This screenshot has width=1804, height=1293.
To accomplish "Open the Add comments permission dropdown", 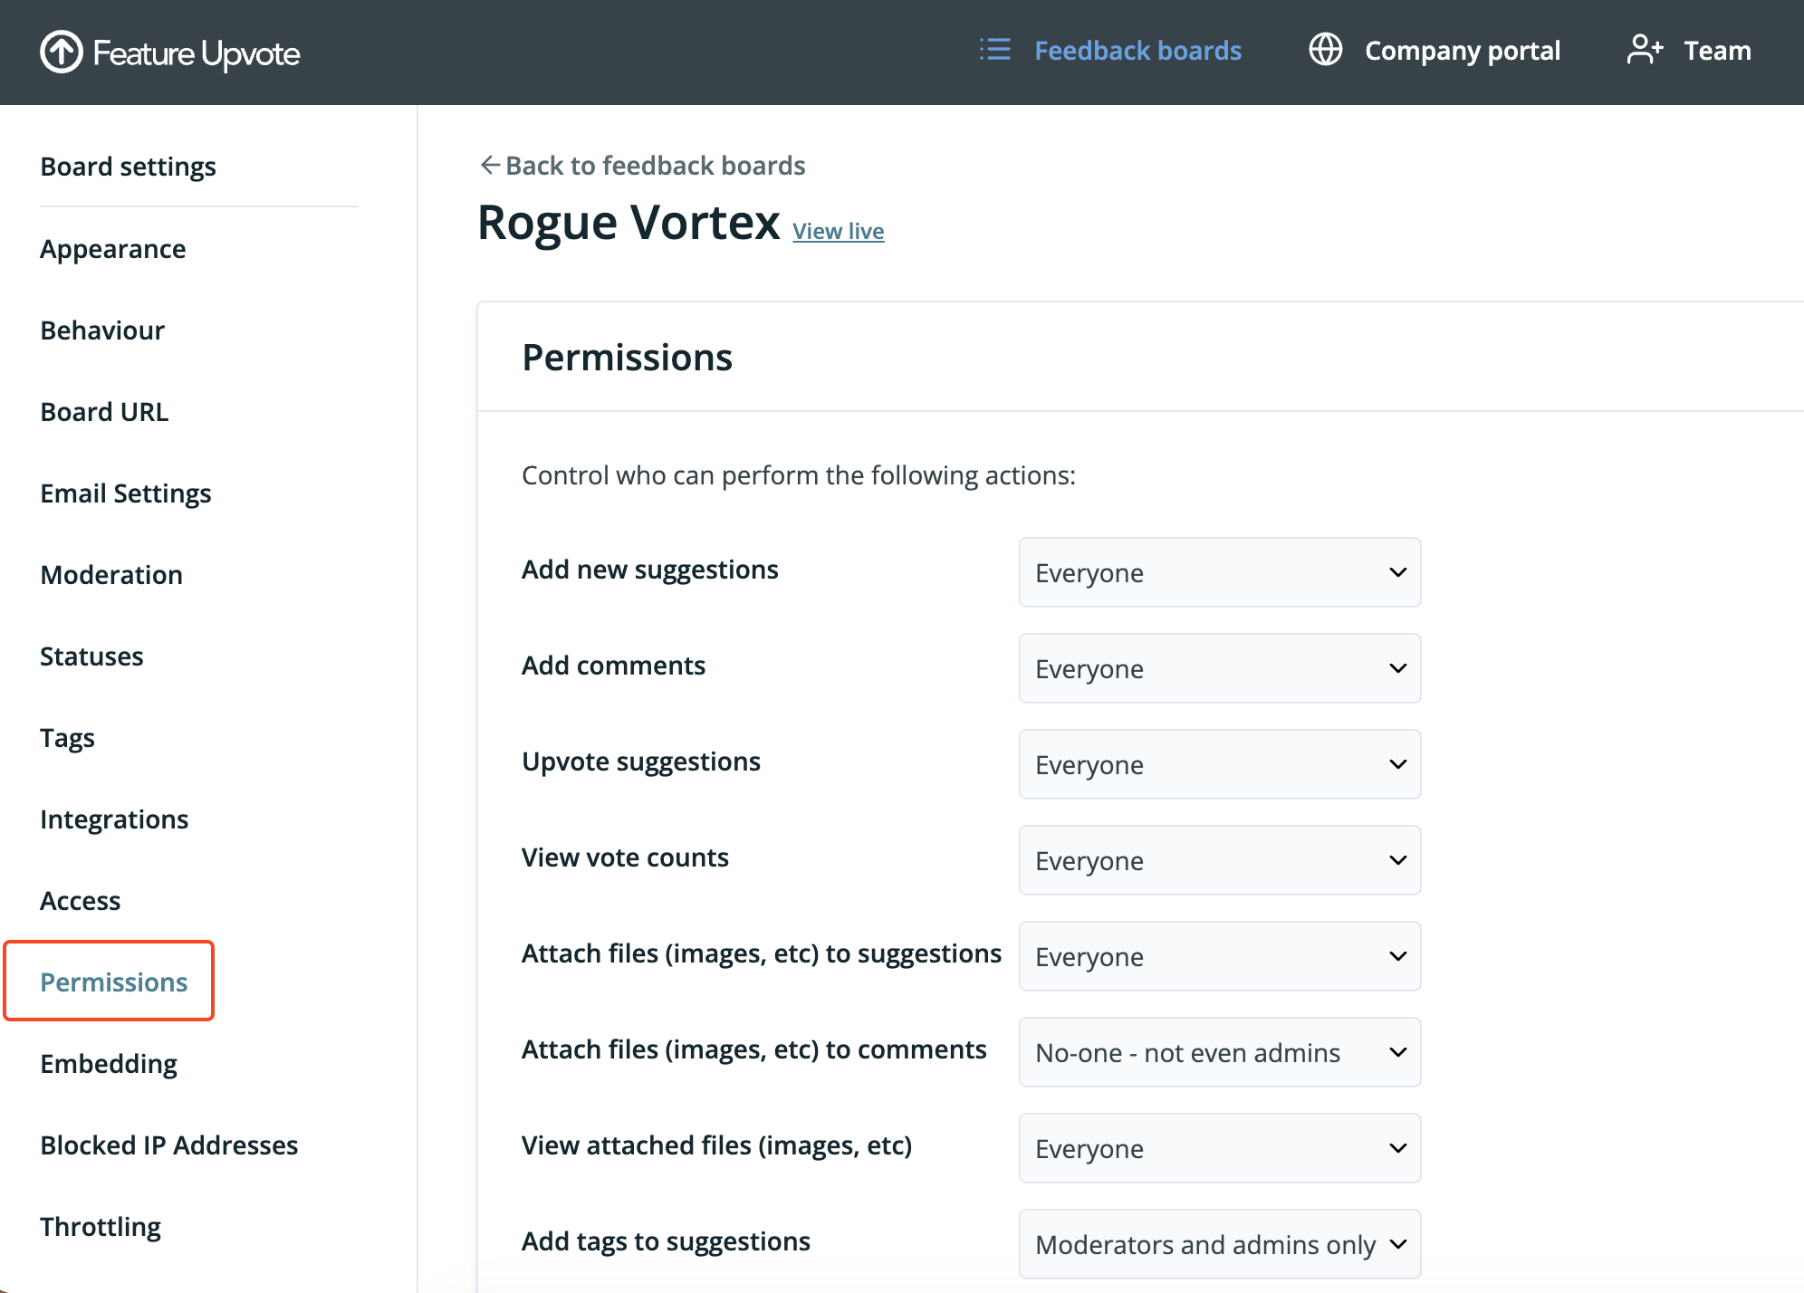I will (x=1219, y=668).
